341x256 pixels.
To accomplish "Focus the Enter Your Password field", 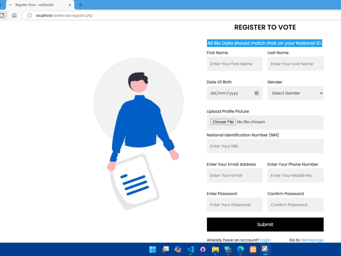I will click(x=235, y=205).
